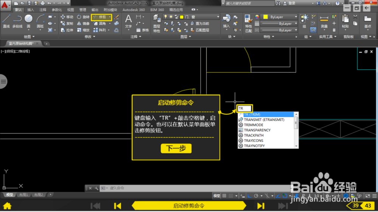Open 图层特性 (Layer Properties) manager

pos(156,23)
